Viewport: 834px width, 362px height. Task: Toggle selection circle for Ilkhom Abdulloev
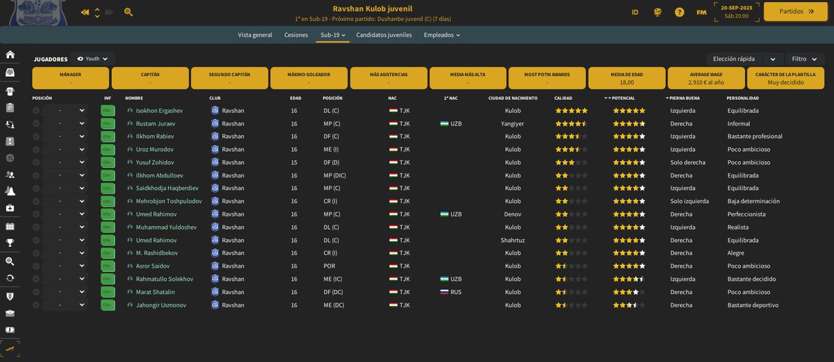coord(36,175)
